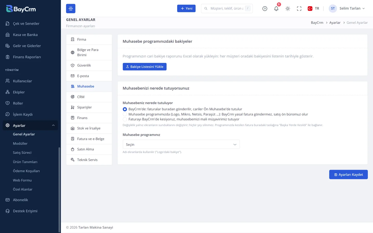Screen dimensions: 373x233
Task: Open Ekipler in sidebar
Action: point(30,92)
